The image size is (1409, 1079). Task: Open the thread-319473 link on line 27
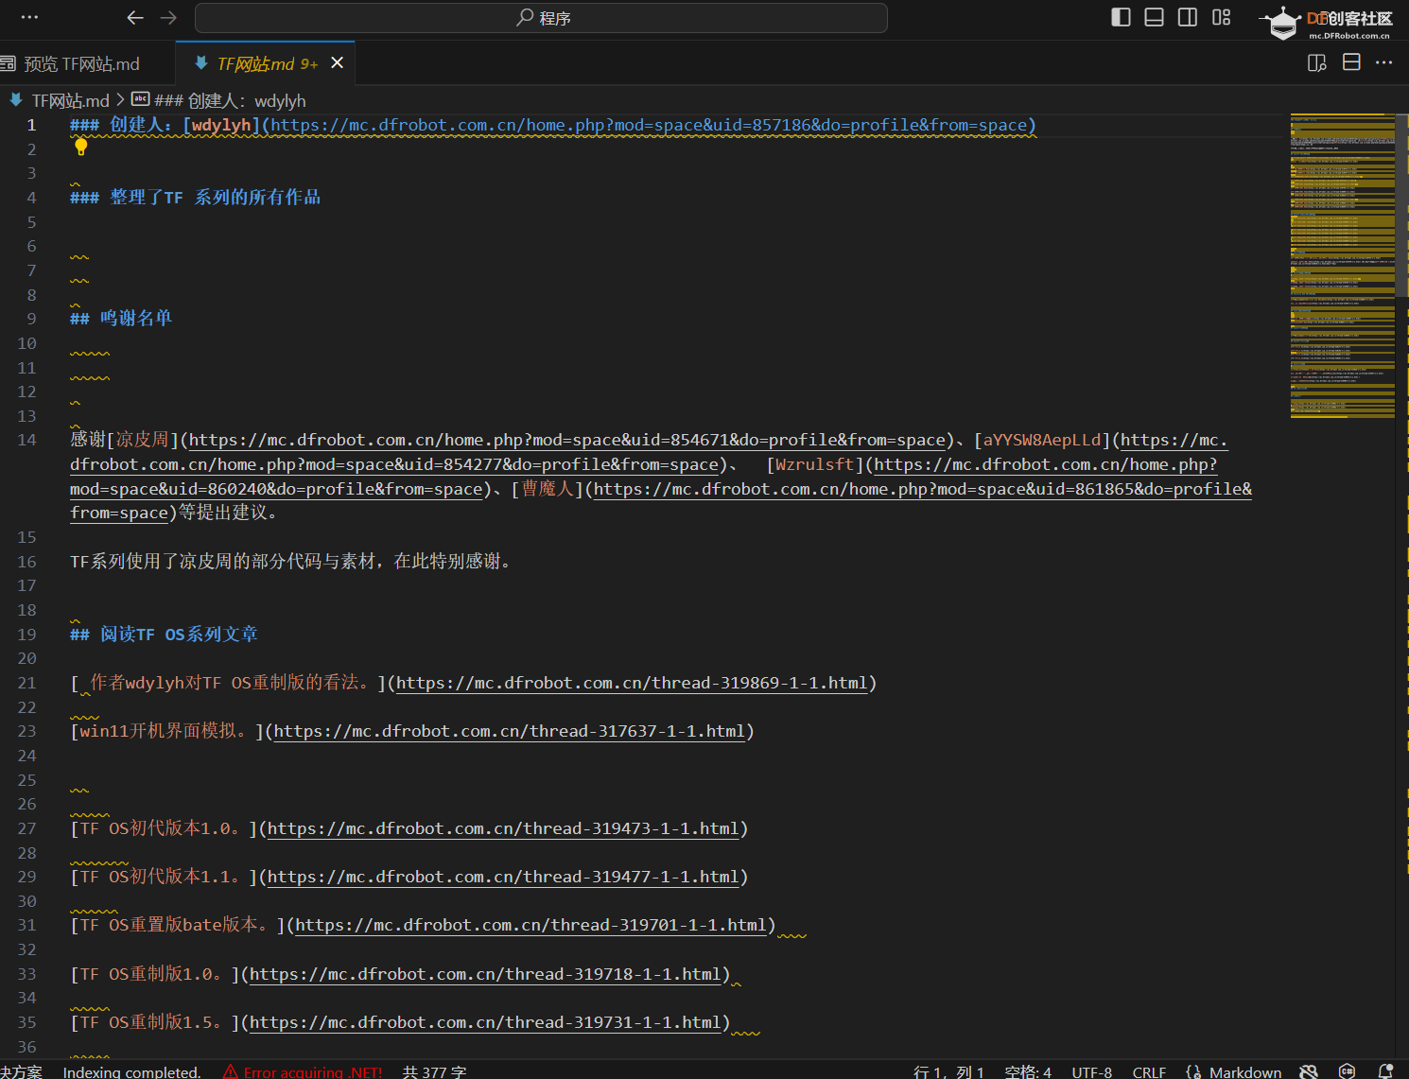click(503, 828)
